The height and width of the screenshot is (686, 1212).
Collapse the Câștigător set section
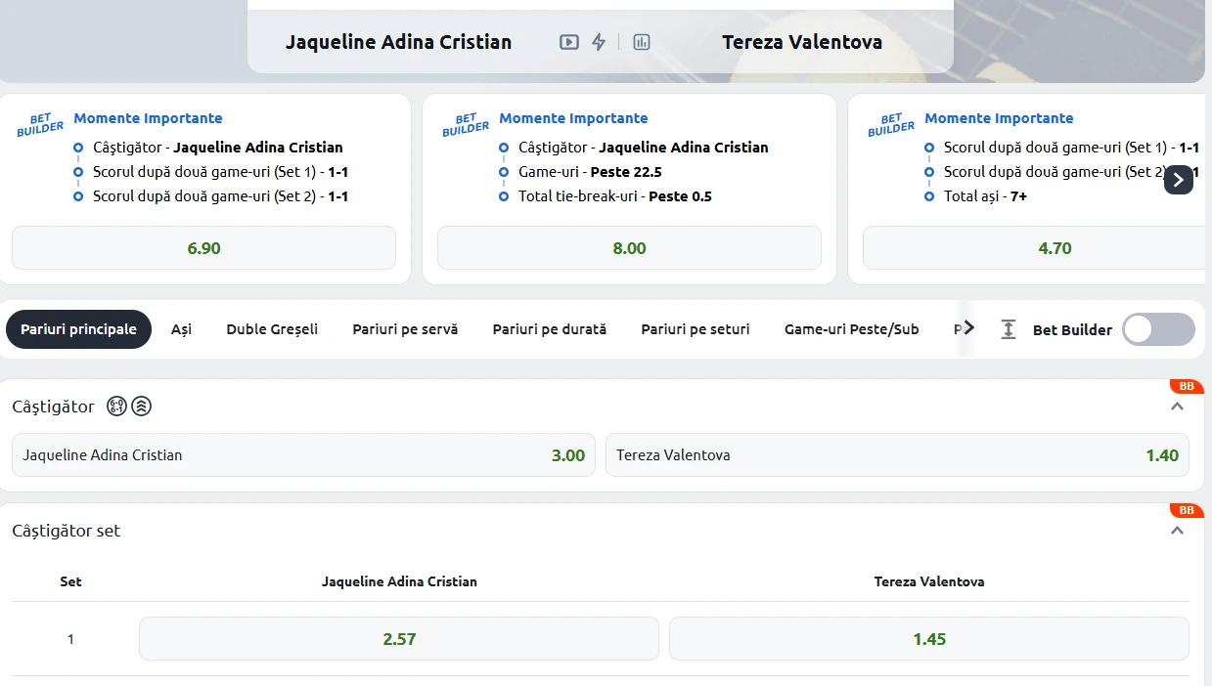[1178, 531]
